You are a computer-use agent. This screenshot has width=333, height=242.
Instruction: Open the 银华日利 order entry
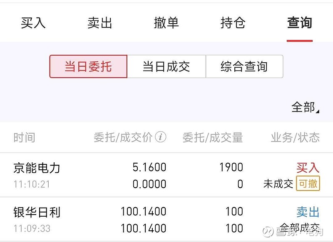click(37, 213)
